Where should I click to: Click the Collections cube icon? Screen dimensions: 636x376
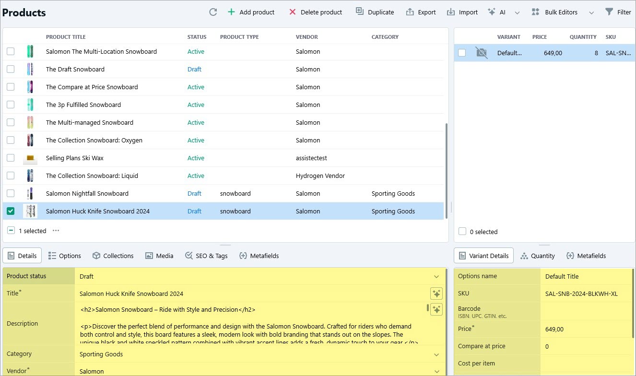click(96, 256)
